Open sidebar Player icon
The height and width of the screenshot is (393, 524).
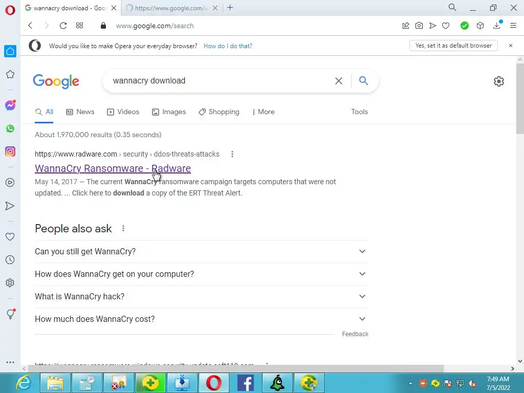[x=10, y=183]
